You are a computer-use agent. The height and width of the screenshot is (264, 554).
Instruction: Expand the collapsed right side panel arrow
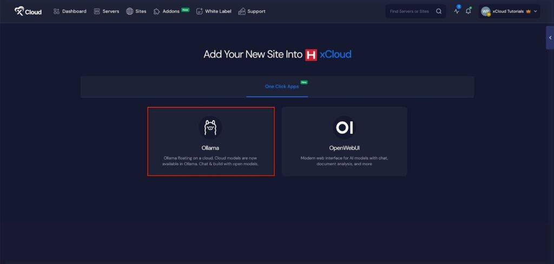(x=550, y=38)
